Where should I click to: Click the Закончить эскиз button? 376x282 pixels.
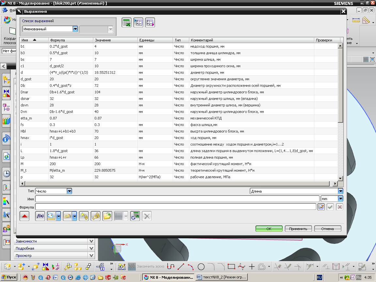point(146,266)
